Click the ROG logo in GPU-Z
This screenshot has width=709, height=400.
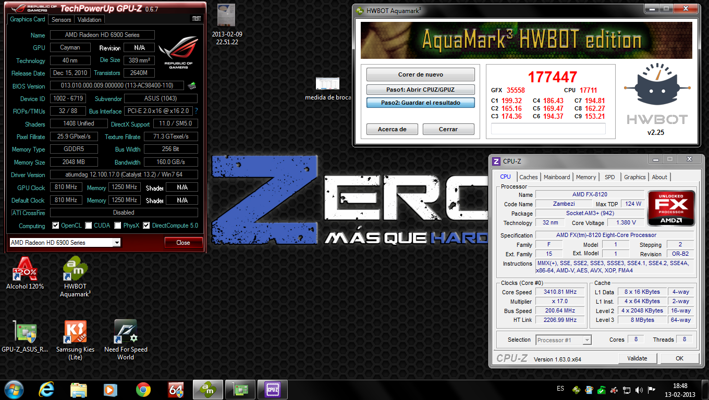pos(179,52)
